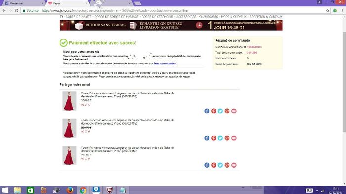Share the third dress on Google+
This screenshot has height=194, width=346.
pos(227,165)
